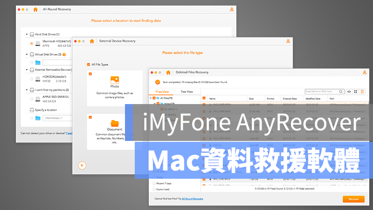Click the Macintosh HD drive icon
This screenshot has height=210, width=373.
(38, 43)
